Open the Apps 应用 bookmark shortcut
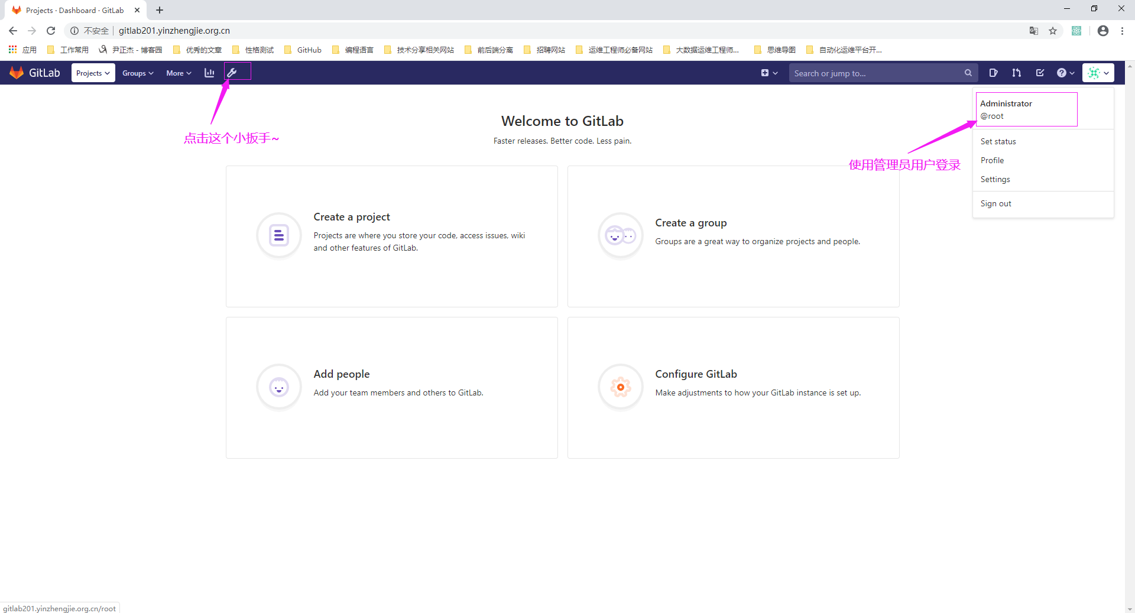 22,50
